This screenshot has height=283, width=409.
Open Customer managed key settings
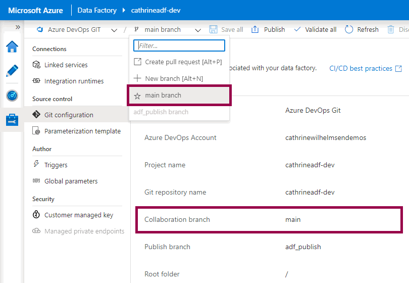(78, 215)
